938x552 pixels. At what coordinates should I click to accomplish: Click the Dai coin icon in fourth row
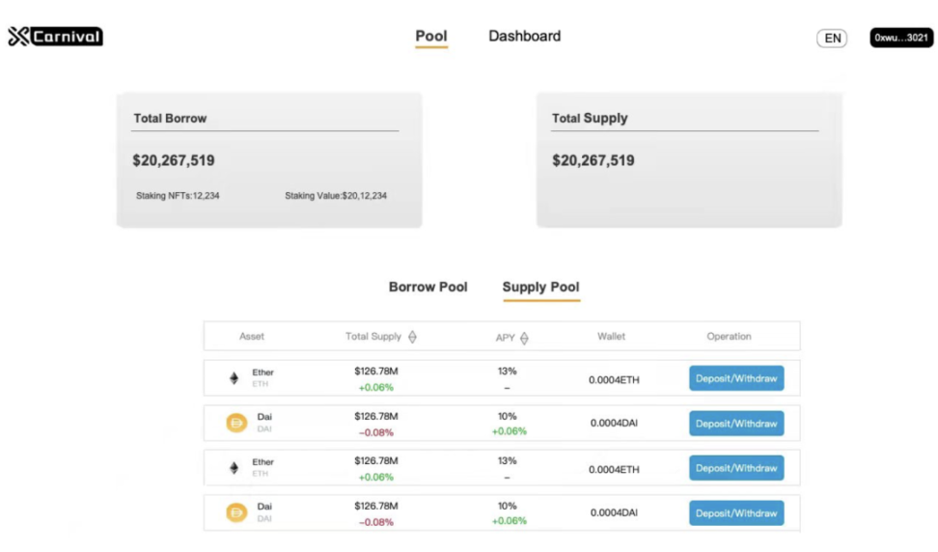coord(236,512)
